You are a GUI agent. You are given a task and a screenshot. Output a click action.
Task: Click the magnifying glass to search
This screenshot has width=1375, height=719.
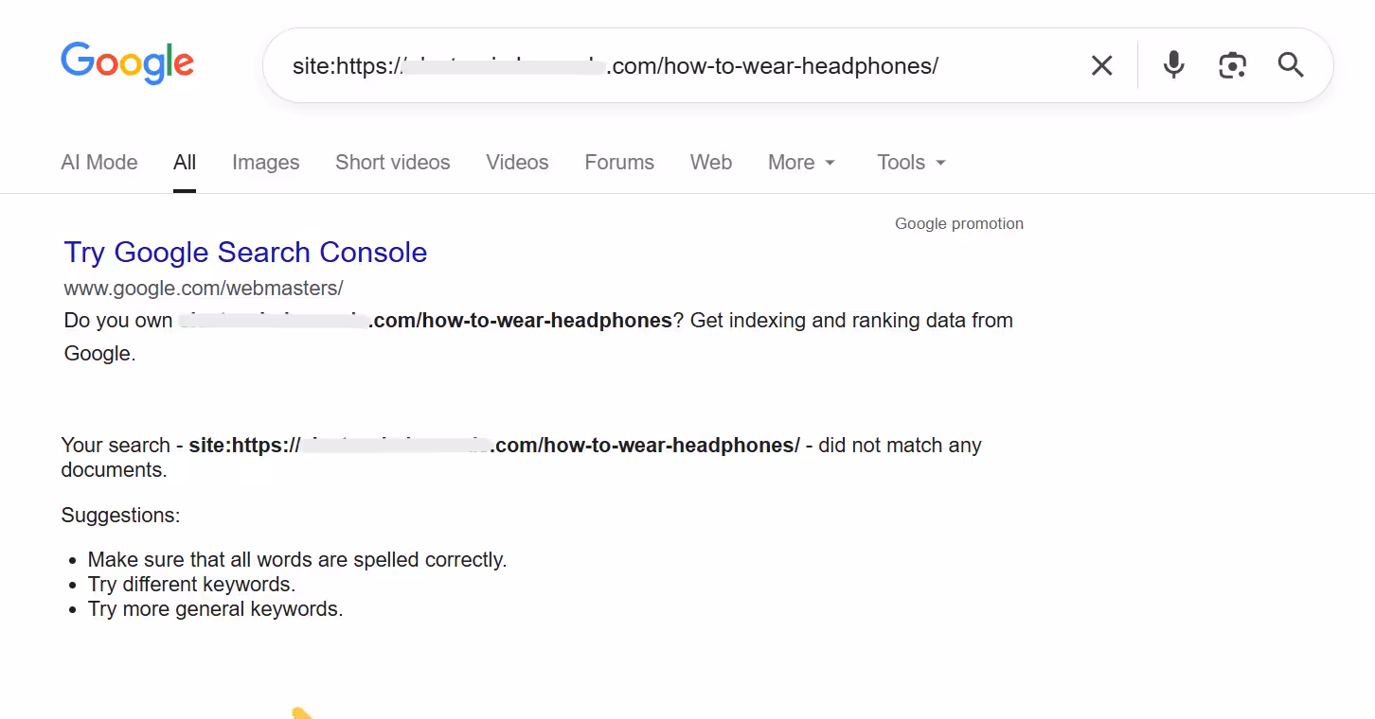(x=1290, y=65)
